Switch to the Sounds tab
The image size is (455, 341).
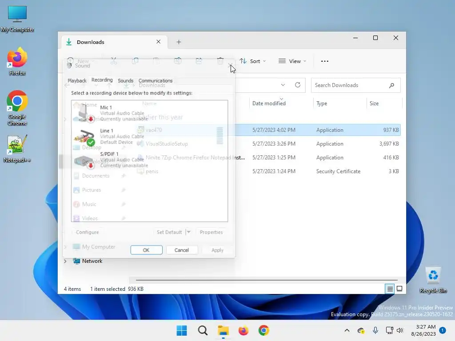point(125,81)
